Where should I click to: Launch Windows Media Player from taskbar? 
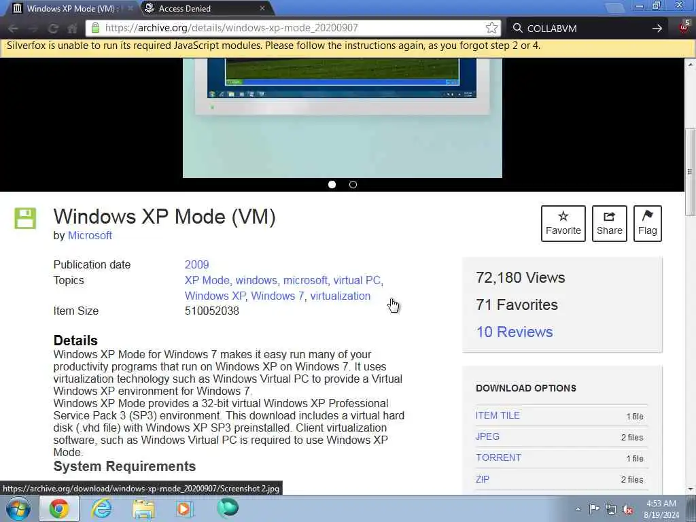184,508
